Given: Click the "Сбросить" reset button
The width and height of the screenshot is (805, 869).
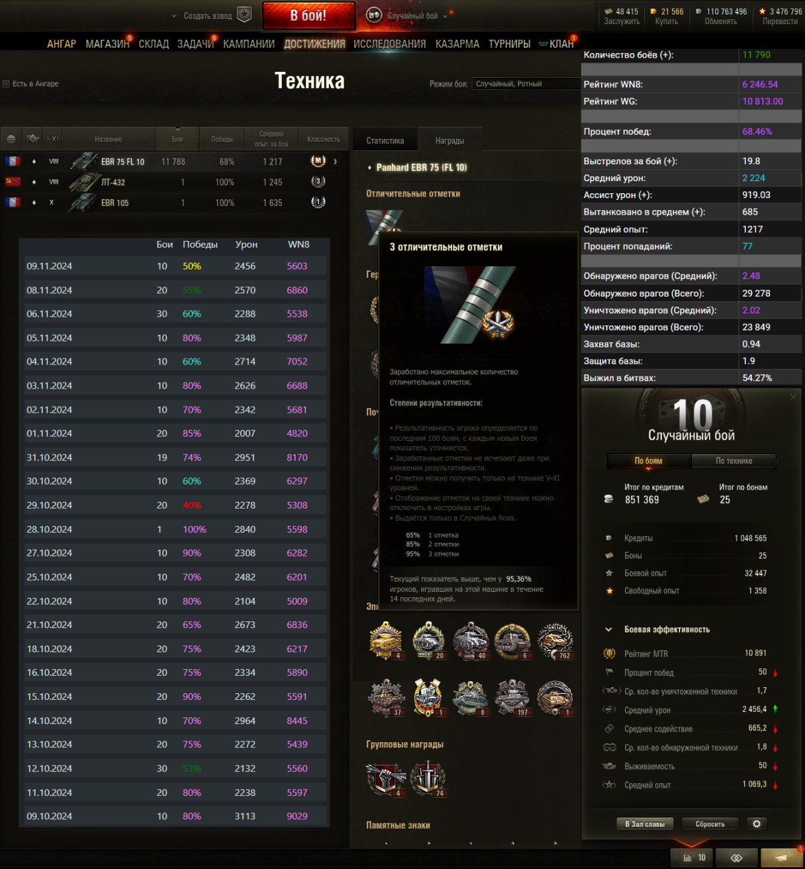Looking at the screenshot, I should 710,824.
